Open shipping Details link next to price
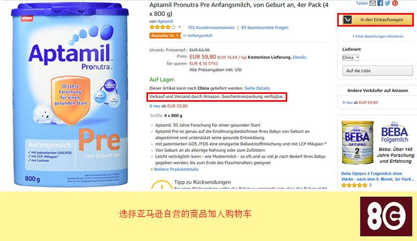417x241 pixels. (x=299, y=57)
